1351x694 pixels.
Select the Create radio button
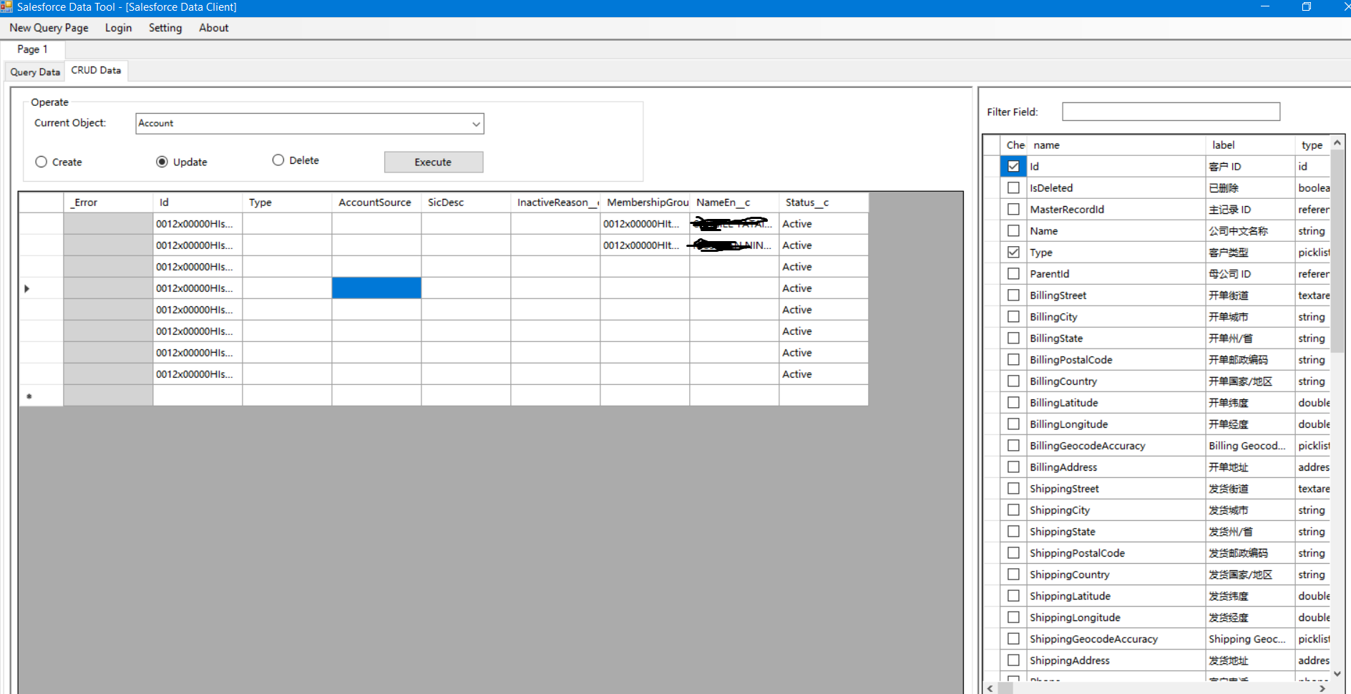click(x=41, y=162)
